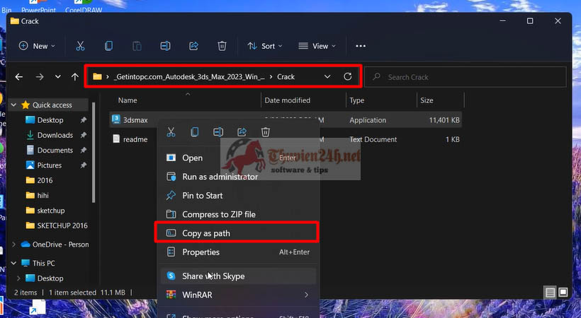Click the Cut icon in the toolbar
Viewport: 581px width, 318px height.
(80, 46)
